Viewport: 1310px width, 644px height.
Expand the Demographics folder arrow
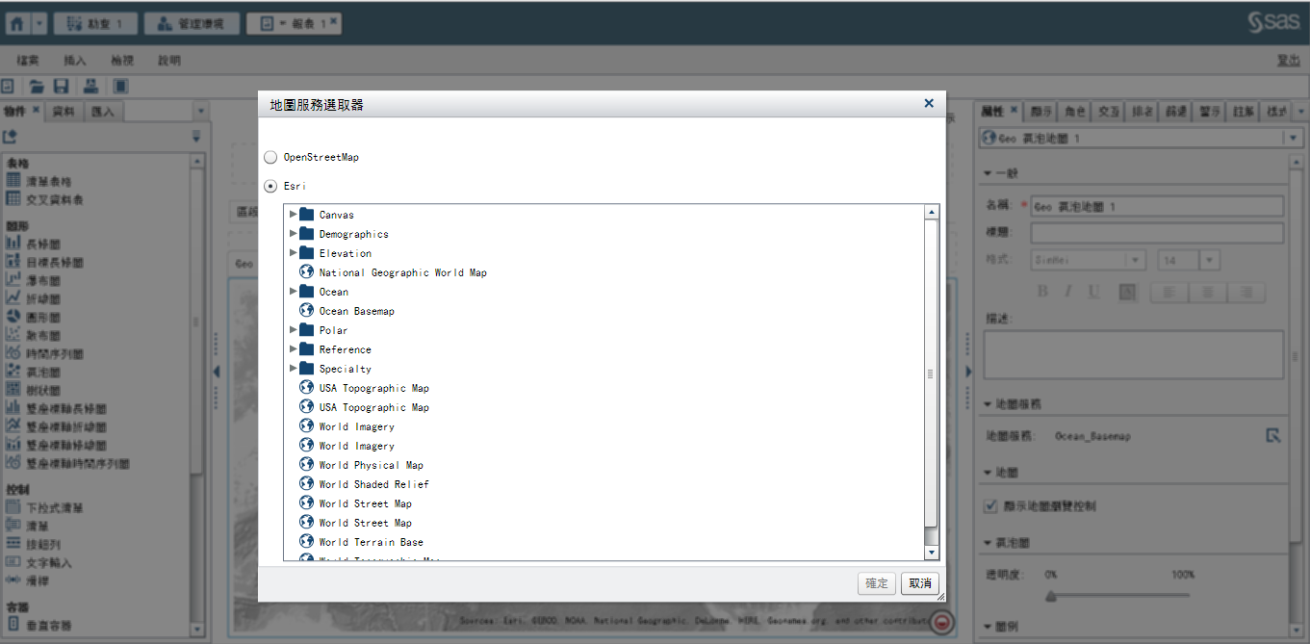(294, 233)
